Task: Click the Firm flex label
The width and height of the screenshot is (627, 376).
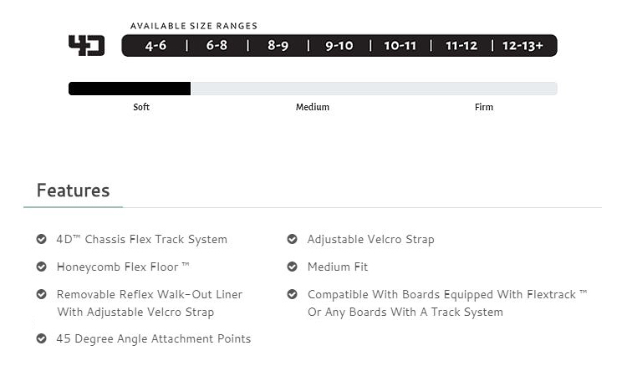Action: (484, 107)
